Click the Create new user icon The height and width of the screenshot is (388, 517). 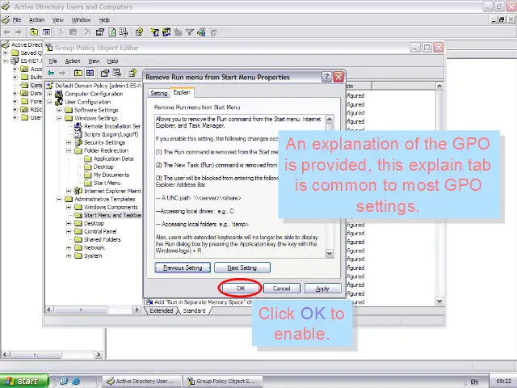click(154, 32)
